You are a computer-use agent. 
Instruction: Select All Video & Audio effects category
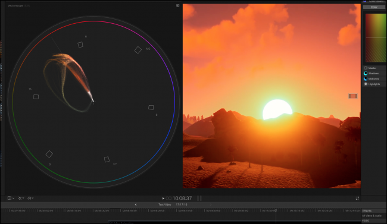click(372, 216)
